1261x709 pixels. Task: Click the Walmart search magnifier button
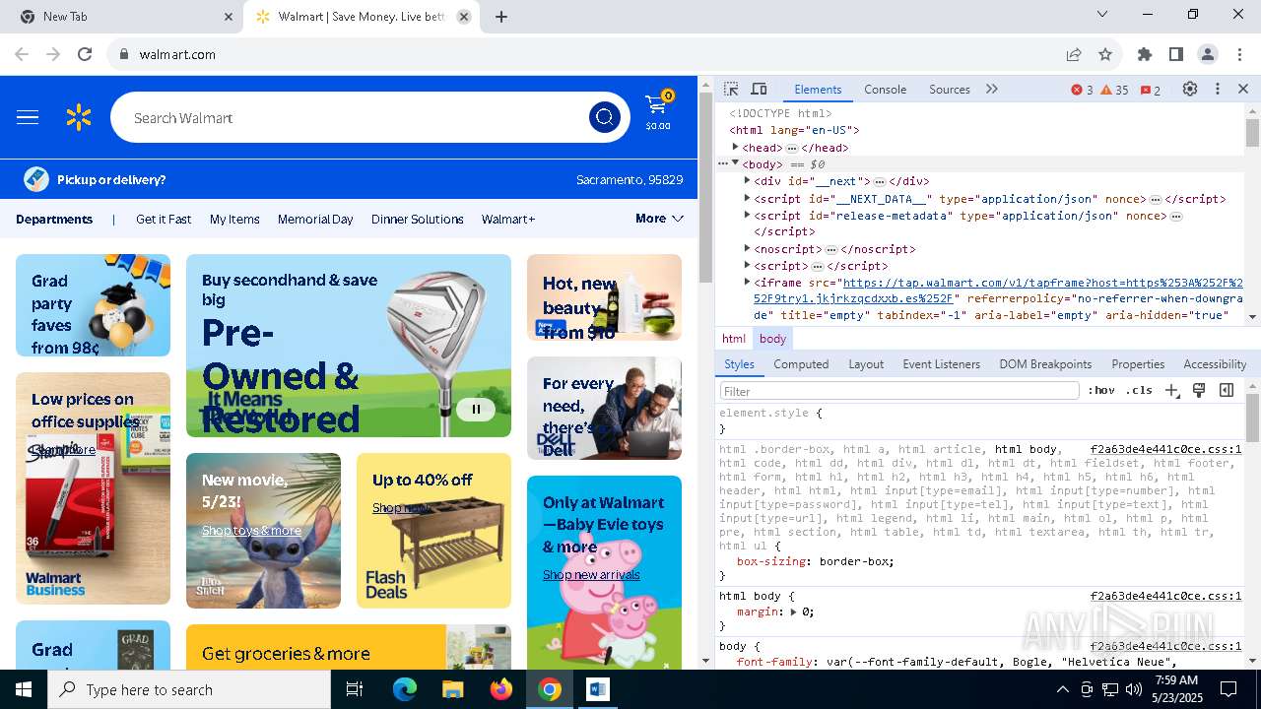(604, 118)
